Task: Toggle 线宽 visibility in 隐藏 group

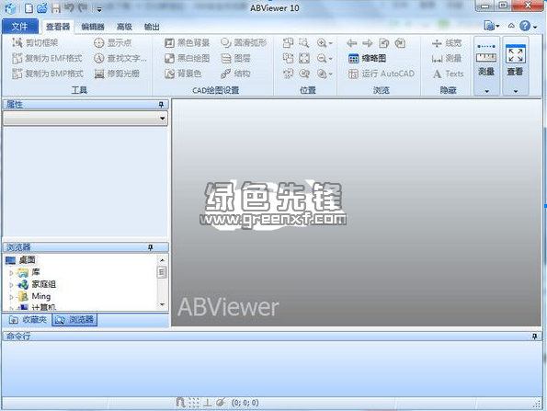Action: [447, 43]
